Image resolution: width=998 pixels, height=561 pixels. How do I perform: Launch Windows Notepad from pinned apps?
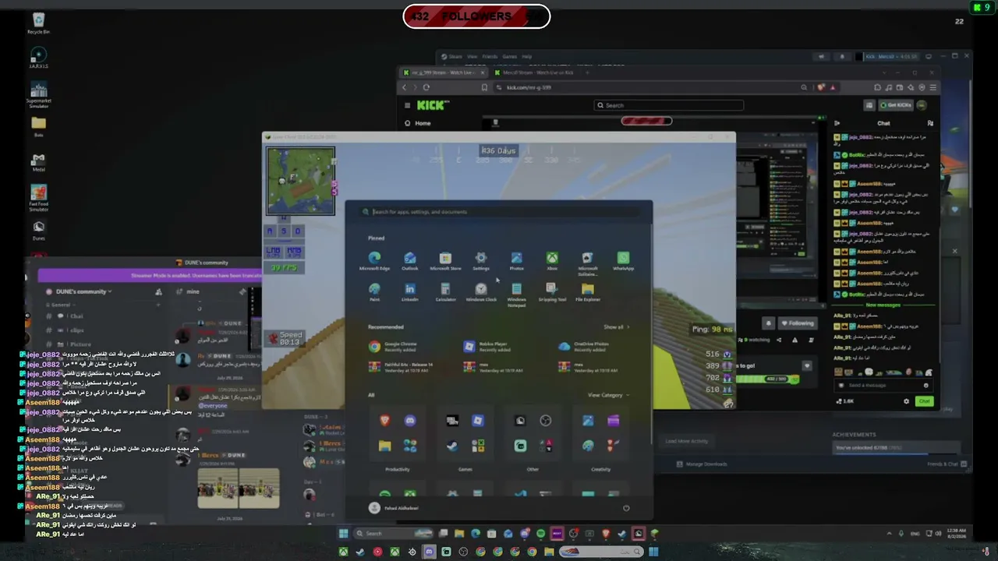(516, 295)
